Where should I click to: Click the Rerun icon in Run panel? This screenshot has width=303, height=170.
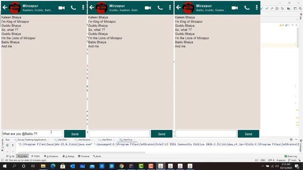[x=7, y=145]
